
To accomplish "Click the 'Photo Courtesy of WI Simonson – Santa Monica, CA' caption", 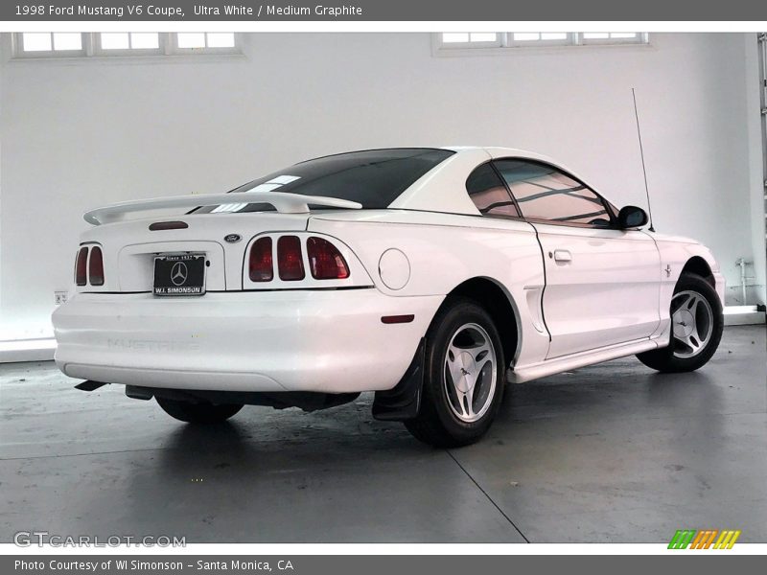I will coord(154,565).
